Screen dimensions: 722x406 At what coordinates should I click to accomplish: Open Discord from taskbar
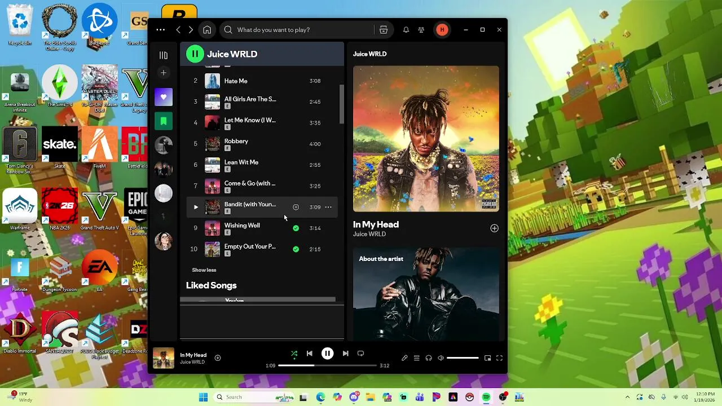click(354, 397)
